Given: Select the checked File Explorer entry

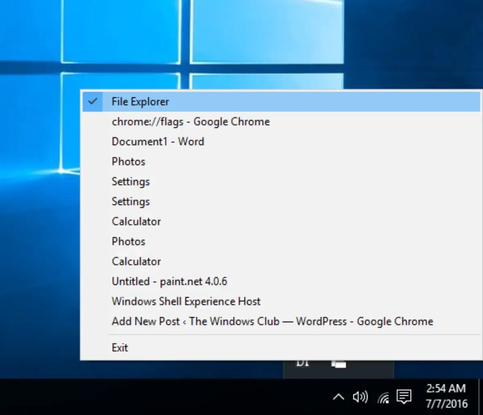Looking at the screenshot, I should coord(281,102).
